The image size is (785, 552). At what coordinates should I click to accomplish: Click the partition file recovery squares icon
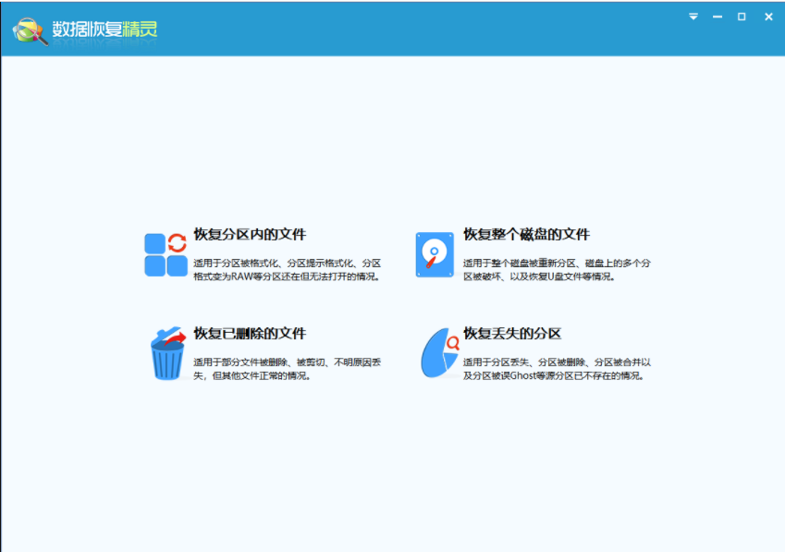pyautogui.click(x=166, y=254)
